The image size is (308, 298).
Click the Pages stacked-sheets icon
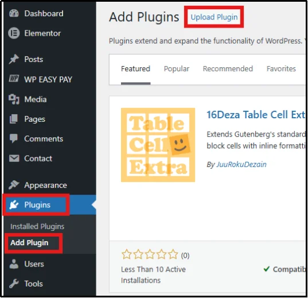point(14,119)
